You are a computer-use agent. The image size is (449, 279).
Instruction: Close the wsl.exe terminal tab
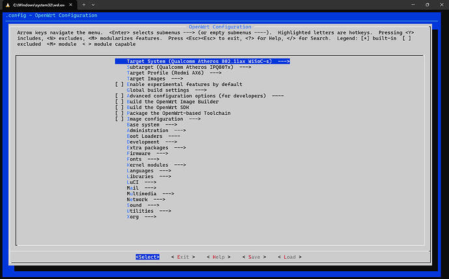[70, 5]
